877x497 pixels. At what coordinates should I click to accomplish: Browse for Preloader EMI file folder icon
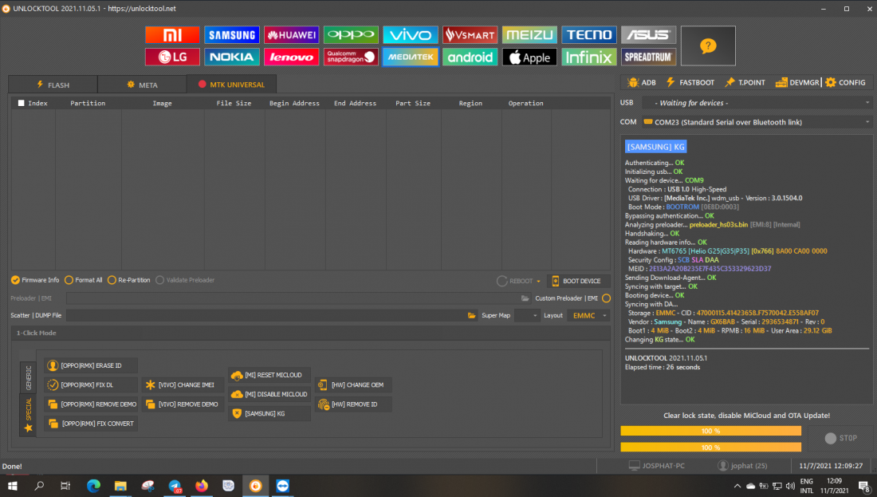point(525,298)
